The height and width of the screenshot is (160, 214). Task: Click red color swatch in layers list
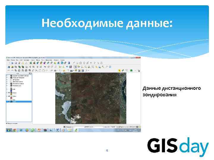click(11, 98)
